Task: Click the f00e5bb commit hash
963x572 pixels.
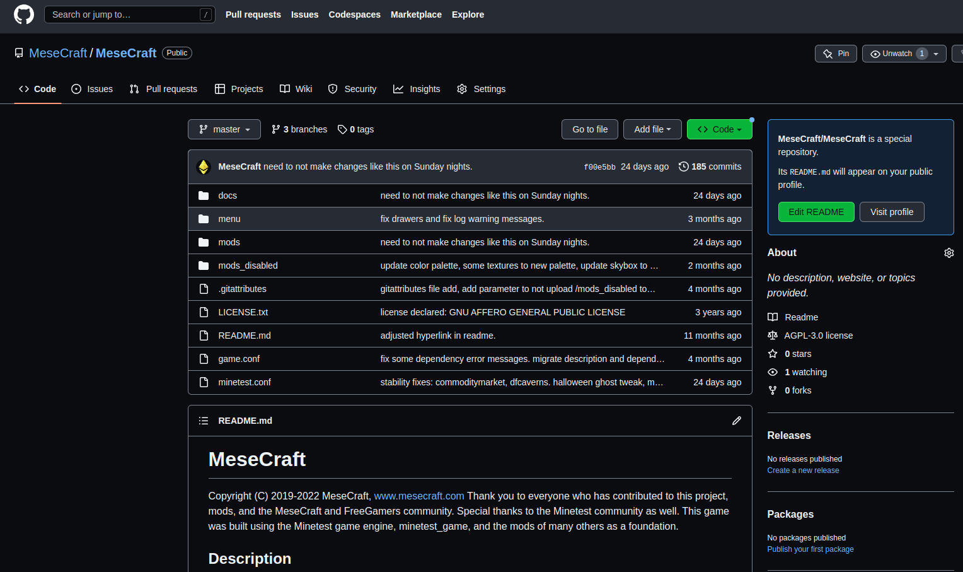Action: click(x=599, y=167)
